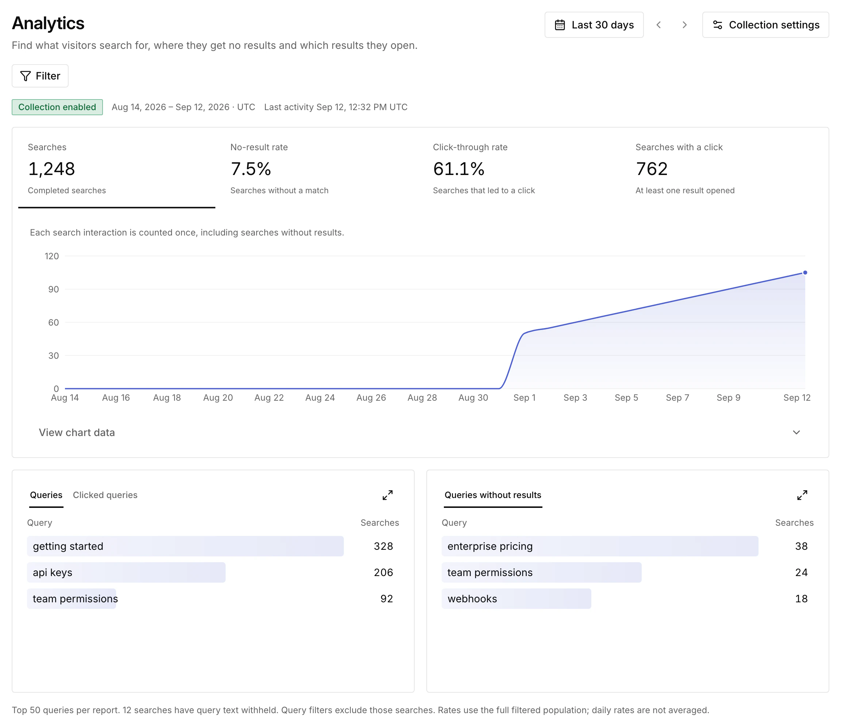
Task: Click the sliders icon in Collection settings
Action: pyautogui.click(x=718, y=25)
